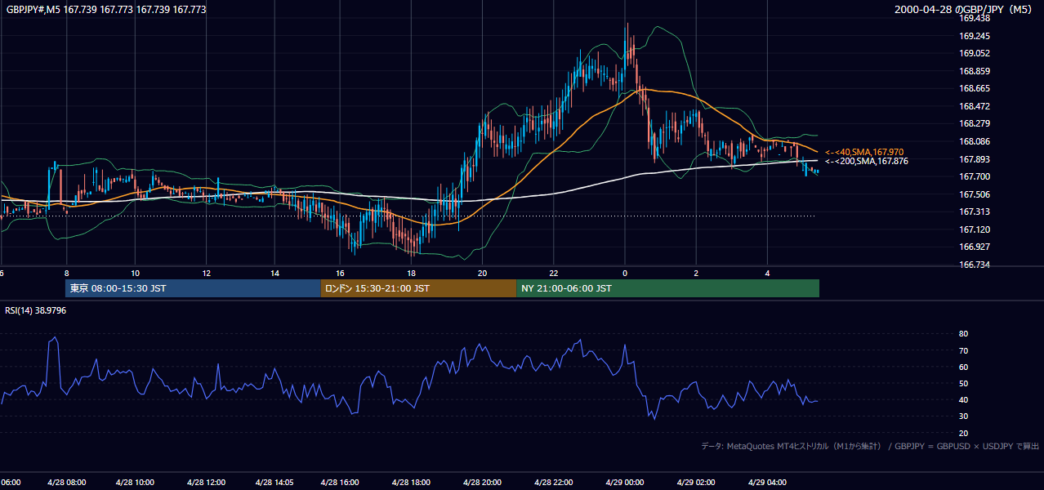Image resolution: width=1044 pixels, height=490 pixels.
Task: Click the 4/29 02:00 bottom time label
Action: coord(696,482)
